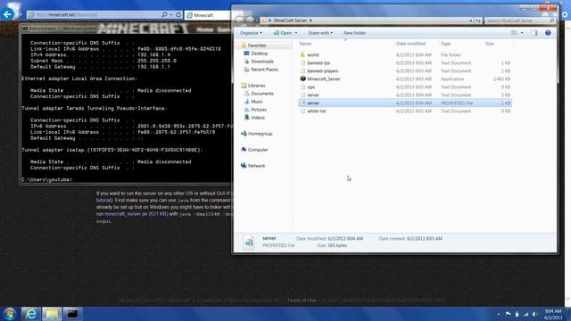Select the server PROPERTIES file row
The height and width of the screenshot is (321, 571).
coord(404,103)
